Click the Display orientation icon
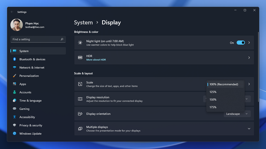The image size is (266, 149). pos(80,114)
